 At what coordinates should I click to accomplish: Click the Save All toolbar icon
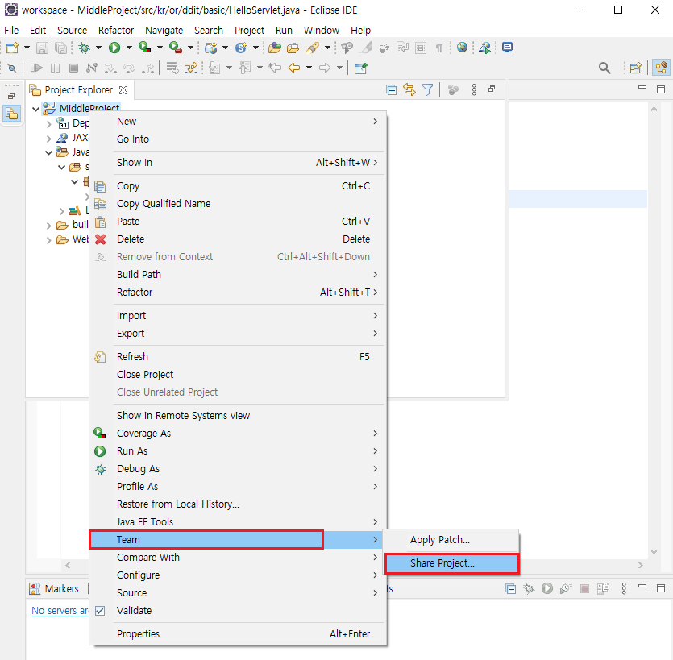[61, 48]
